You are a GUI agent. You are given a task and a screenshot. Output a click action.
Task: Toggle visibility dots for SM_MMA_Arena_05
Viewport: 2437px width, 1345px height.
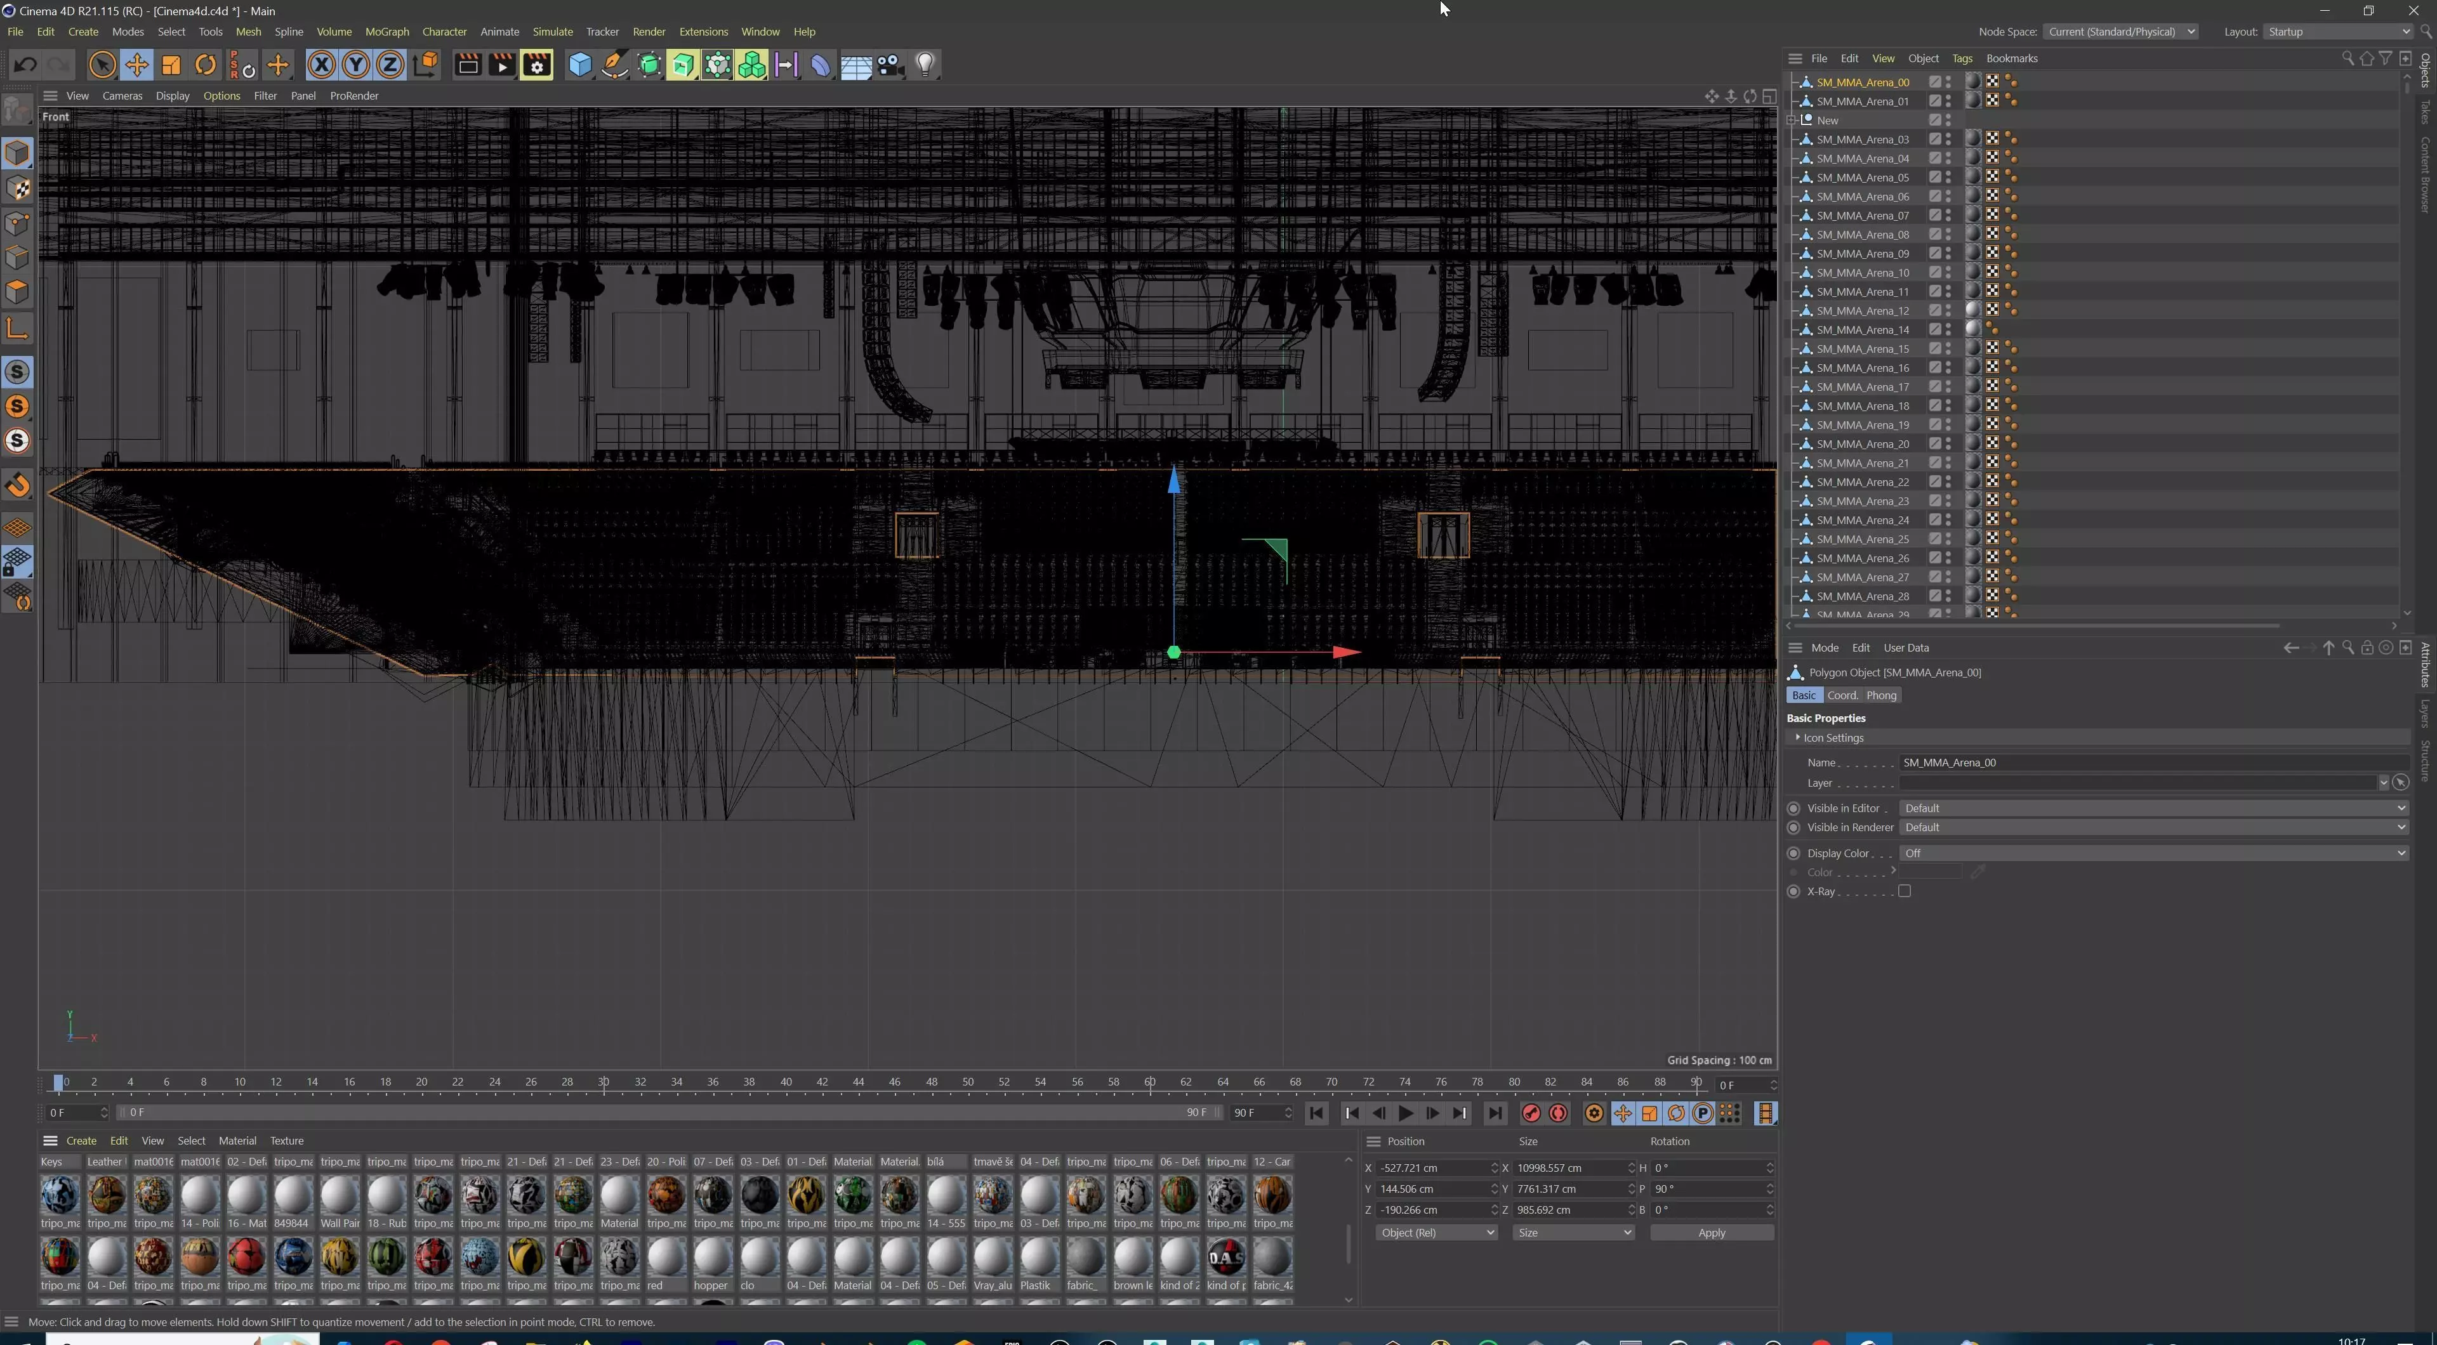click(x=1948, y=177)
